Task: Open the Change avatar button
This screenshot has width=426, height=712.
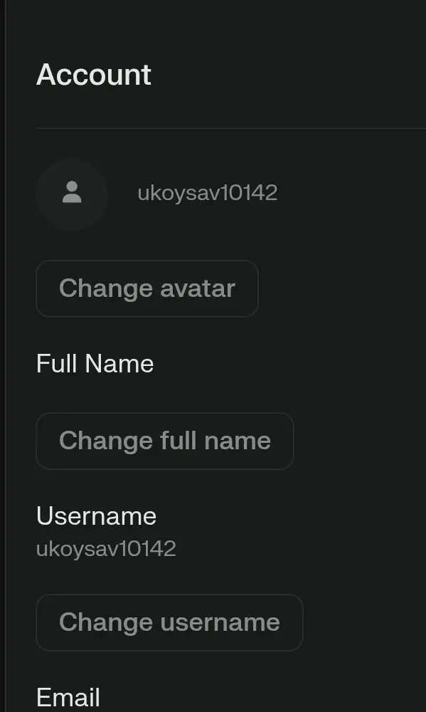Action: tap(147, 289)
